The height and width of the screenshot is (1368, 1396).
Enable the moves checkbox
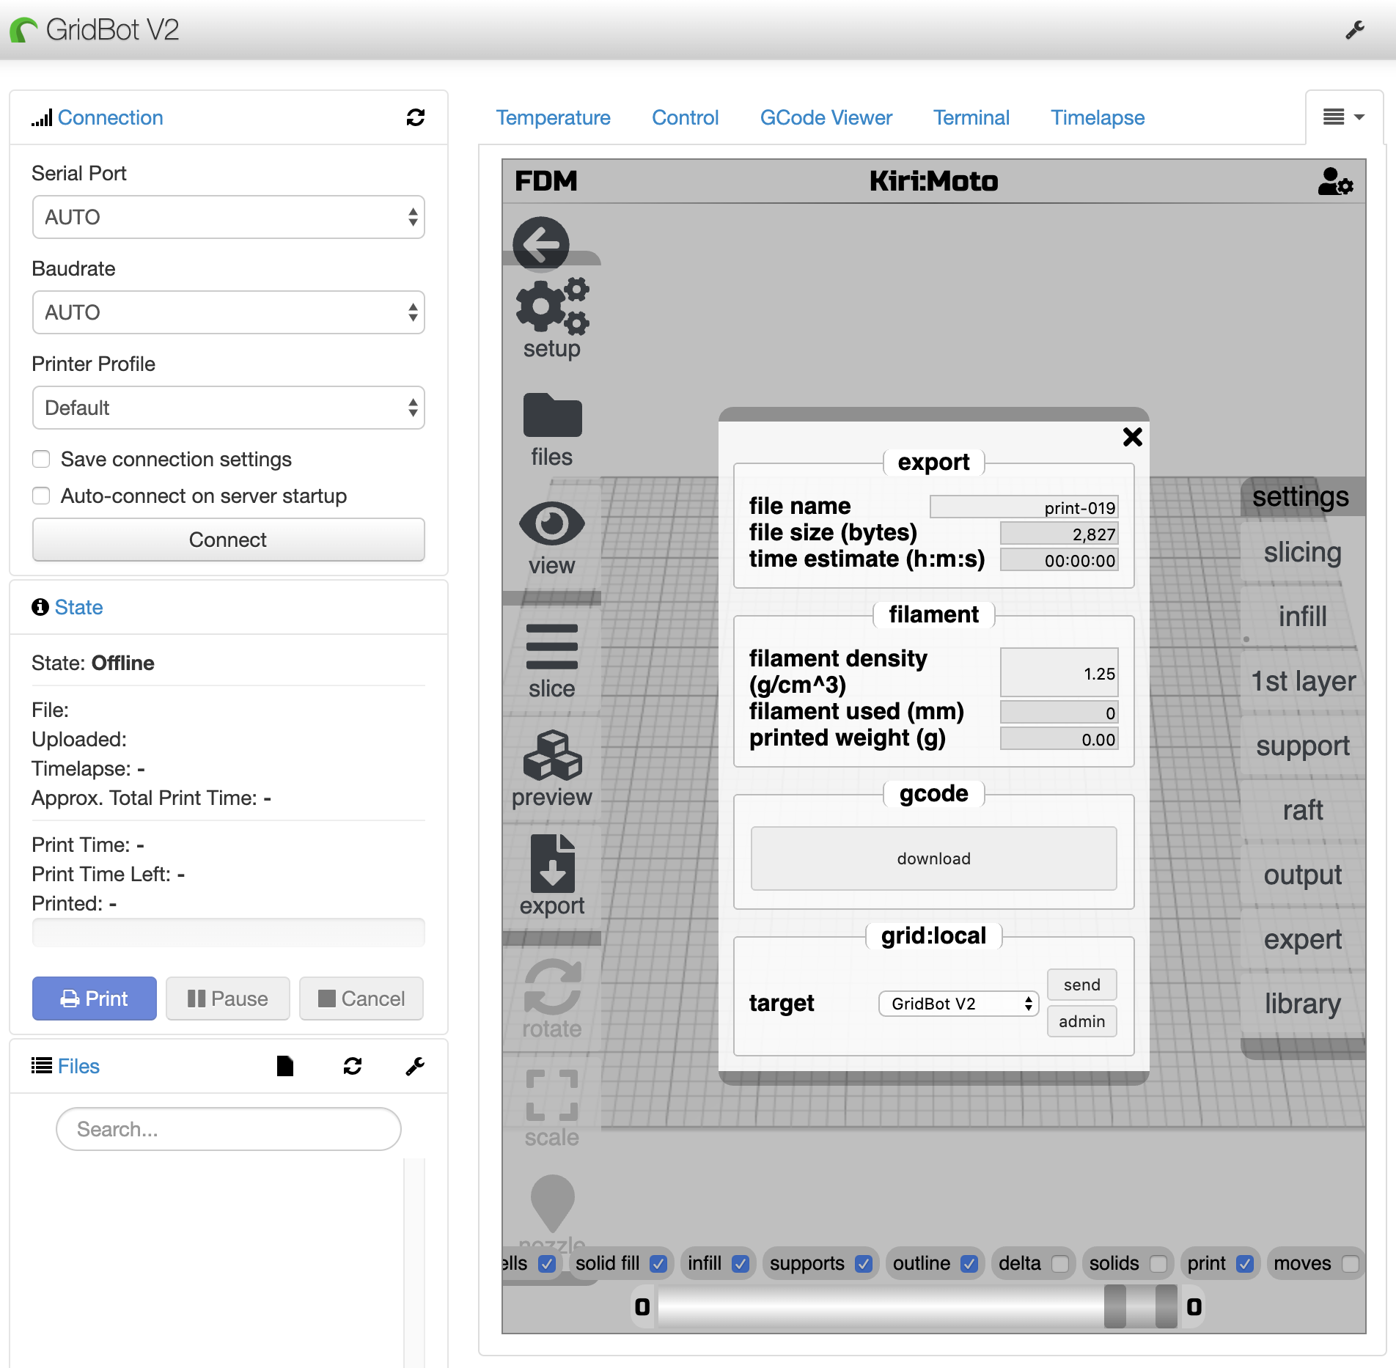tap(1351, 1264)
